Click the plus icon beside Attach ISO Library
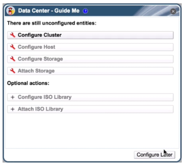Image resolution: width=185 pixels, height=164 pixels. coord(13,109)
